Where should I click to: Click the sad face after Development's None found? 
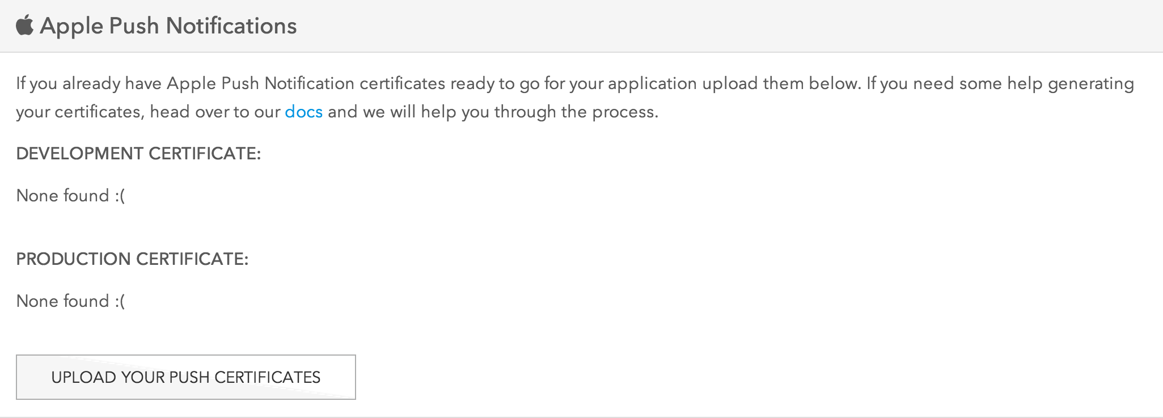point(120,196)
